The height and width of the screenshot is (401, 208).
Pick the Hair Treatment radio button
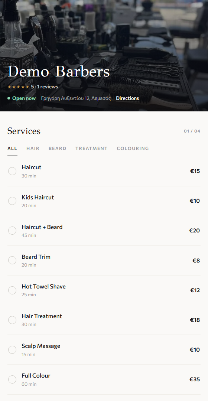pos(12,320)
